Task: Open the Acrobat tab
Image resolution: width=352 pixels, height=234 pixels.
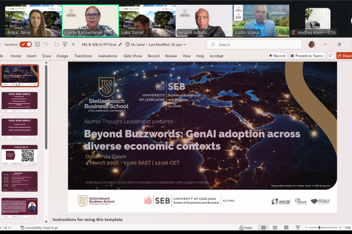Action: coord(216,56)
